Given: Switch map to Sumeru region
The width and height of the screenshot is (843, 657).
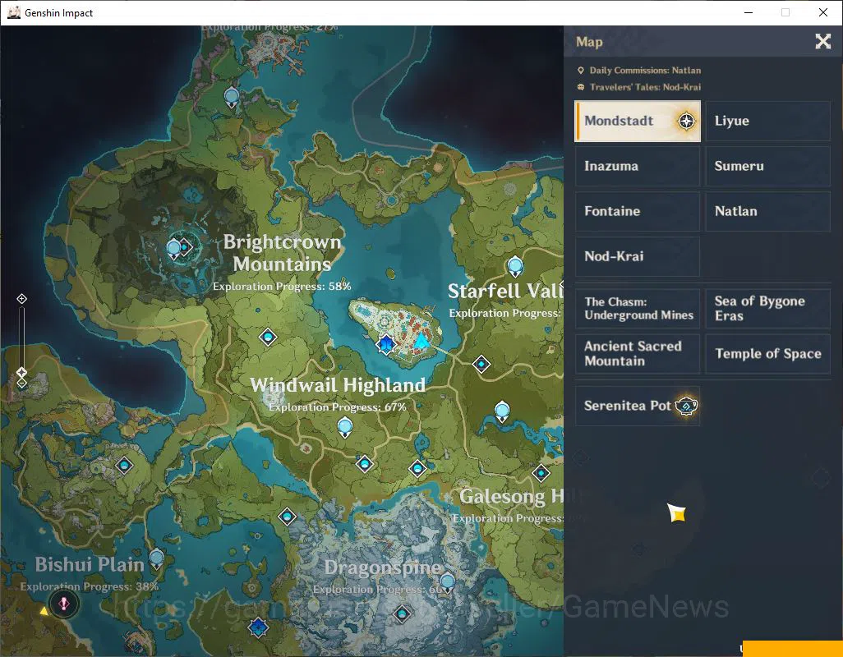Looking at the screenshot, I should click(767, 166).
